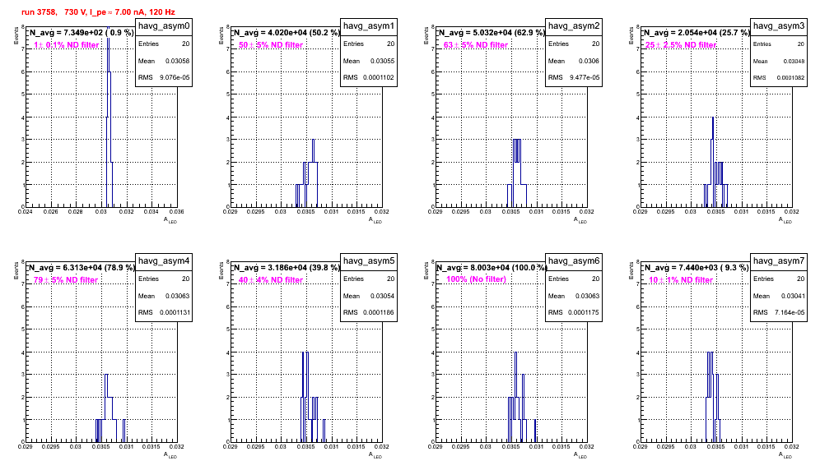Click the 79± 5% ND filter label

pyautogui.click(x=66, y=280)
